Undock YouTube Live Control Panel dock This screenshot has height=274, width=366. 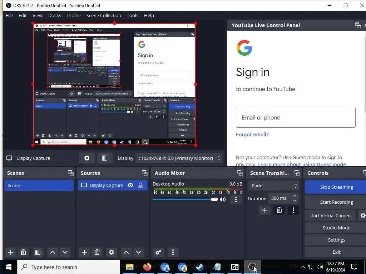(x=358, y=25)
